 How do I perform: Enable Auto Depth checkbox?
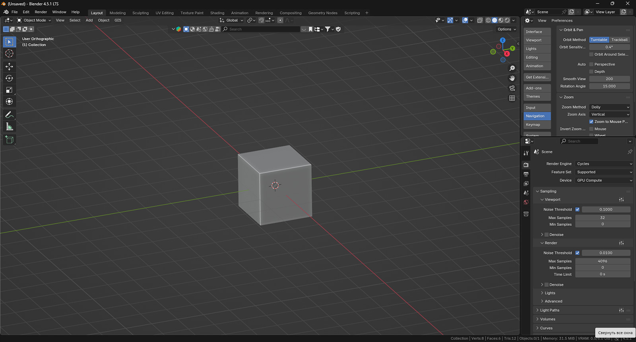(591, 72)
